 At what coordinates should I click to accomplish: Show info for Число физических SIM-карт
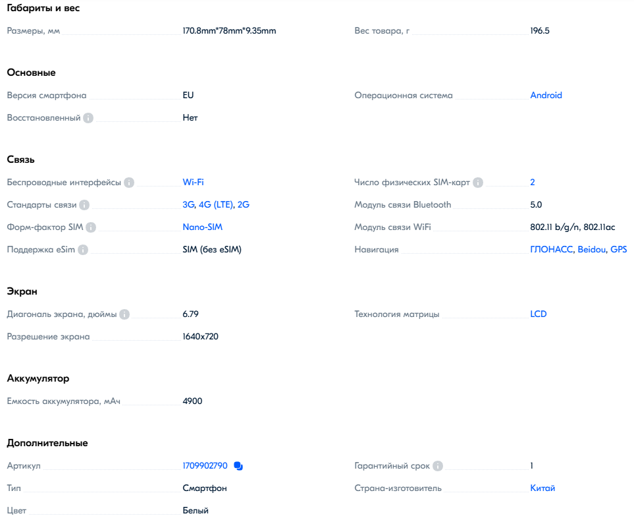478,183
